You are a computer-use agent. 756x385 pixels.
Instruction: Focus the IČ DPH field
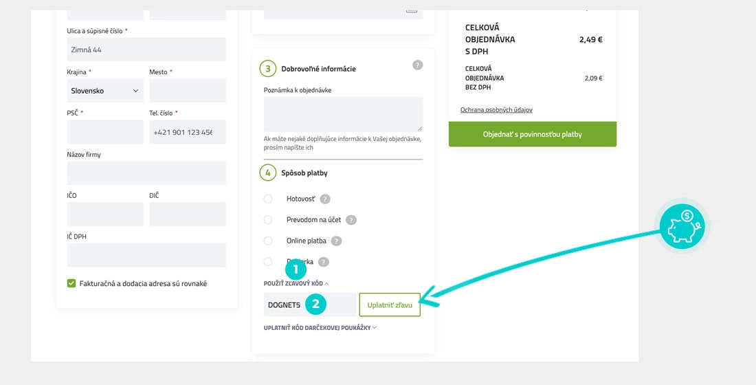(x=146, y=255)
